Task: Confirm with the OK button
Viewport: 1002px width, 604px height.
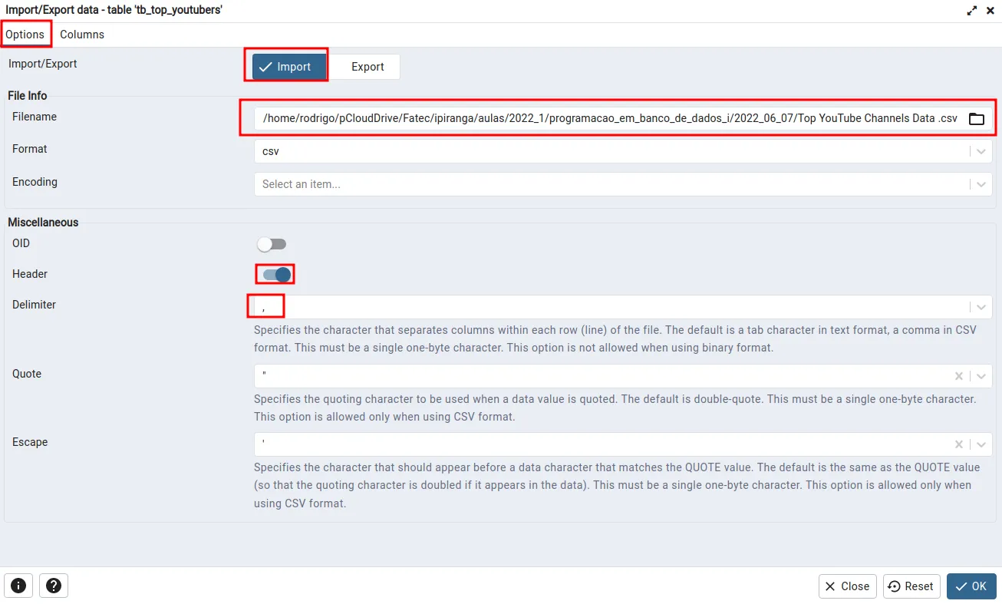Action: click(971, 586)
